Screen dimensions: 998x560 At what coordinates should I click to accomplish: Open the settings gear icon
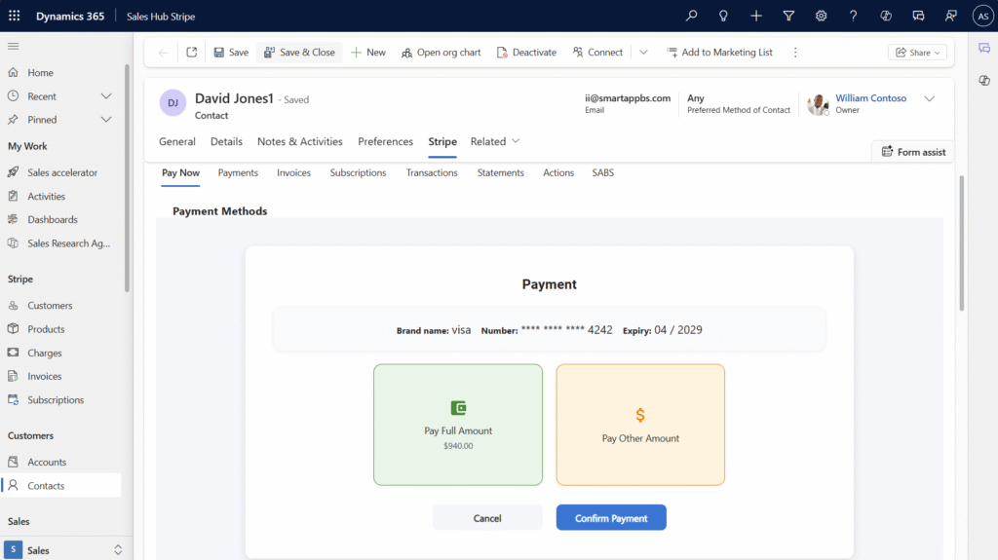(822, 16)
